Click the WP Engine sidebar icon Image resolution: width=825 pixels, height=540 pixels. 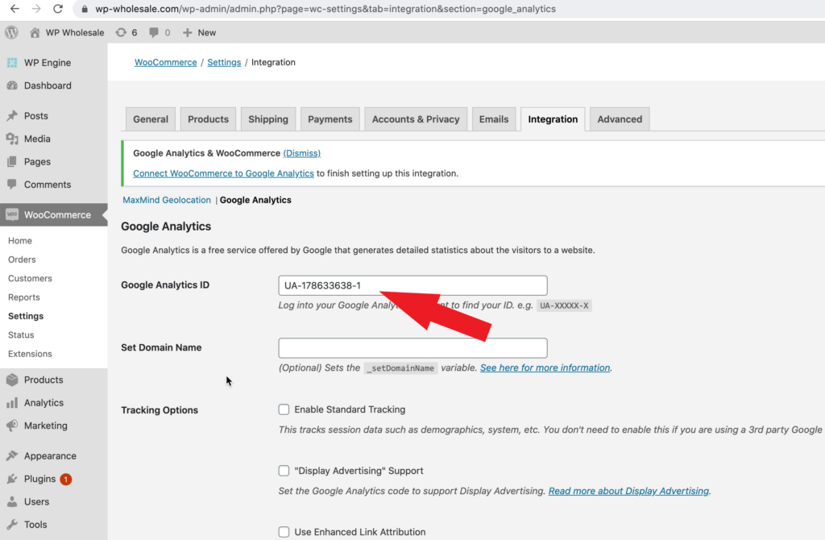[x=12, y=63]
